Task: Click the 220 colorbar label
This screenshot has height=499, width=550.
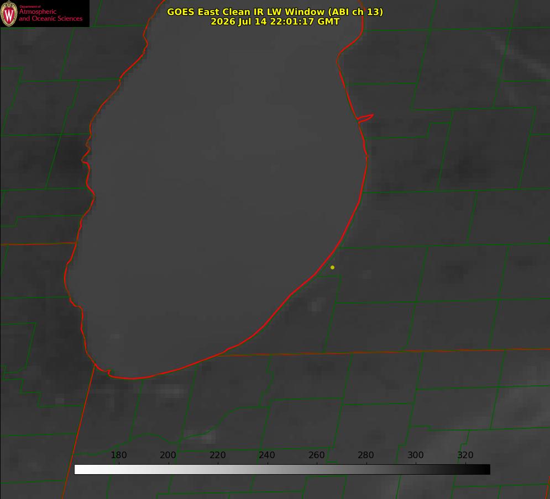Action: 217,455
